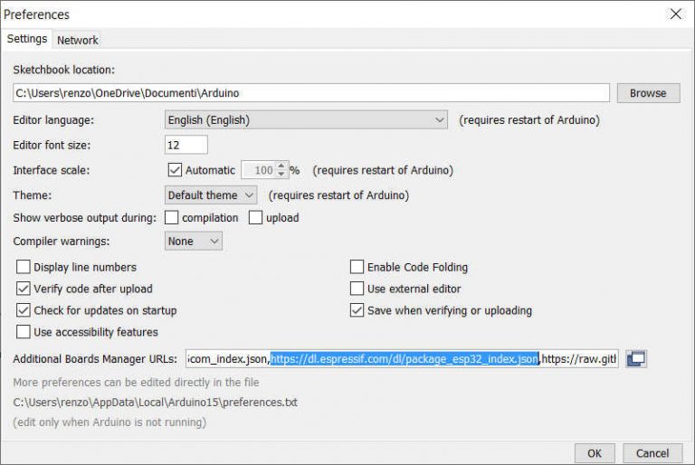Decrease interface scale with the down arrow
The height and width of the screenshot is (465, 695).
point(281,175)
